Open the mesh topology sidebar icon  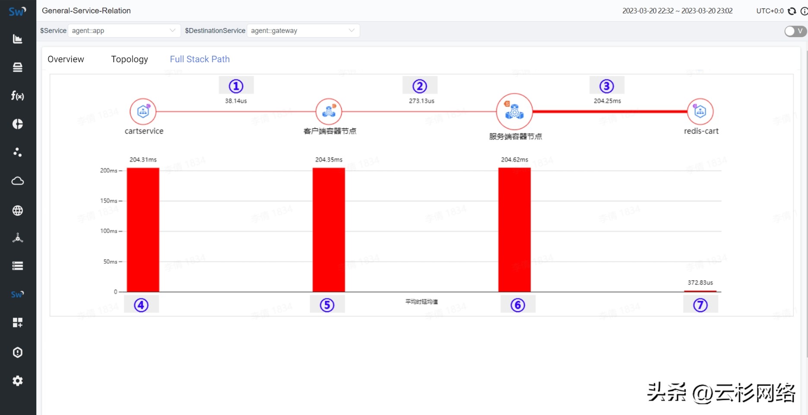coord(18,238)
